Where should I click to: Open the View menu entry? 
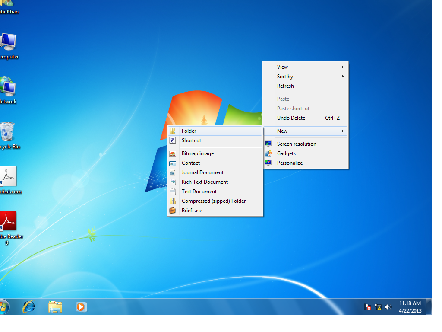[x=306, y=67]
